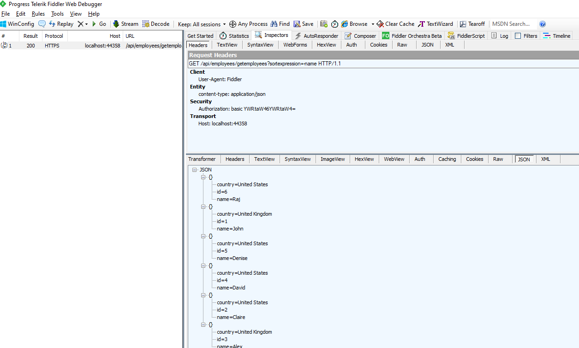
Task: Open the Browse dropdown arrow
Action: point(373,24)
